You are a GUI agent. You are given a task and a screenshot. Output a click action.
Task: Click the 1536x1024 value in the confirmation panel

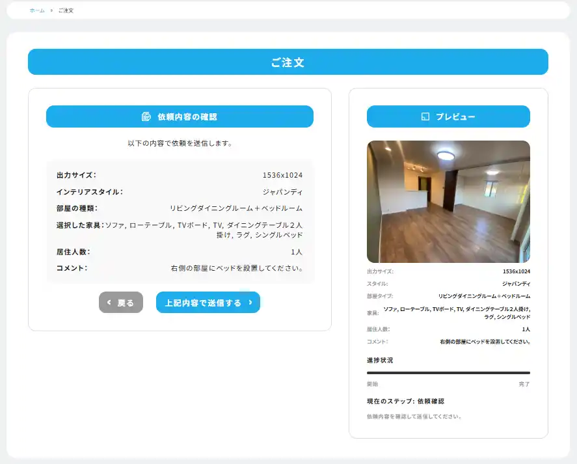282,175
